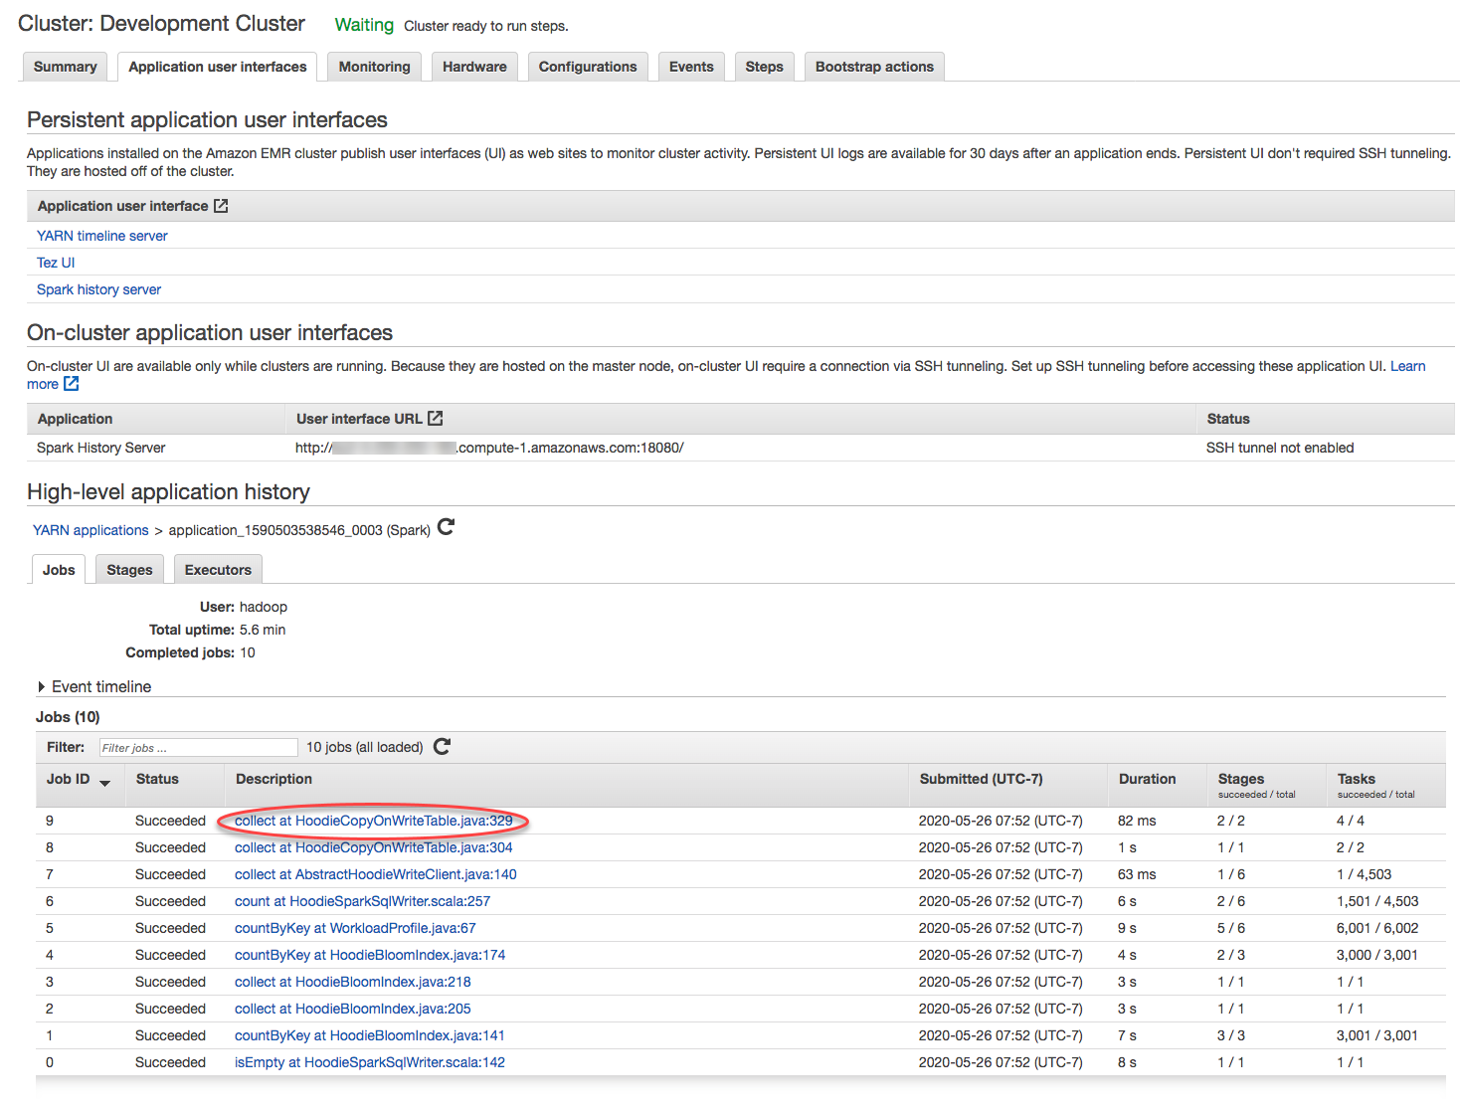Sort by Job ID column arrow
Viewport: 1460px width, 1111px height.
104,783
